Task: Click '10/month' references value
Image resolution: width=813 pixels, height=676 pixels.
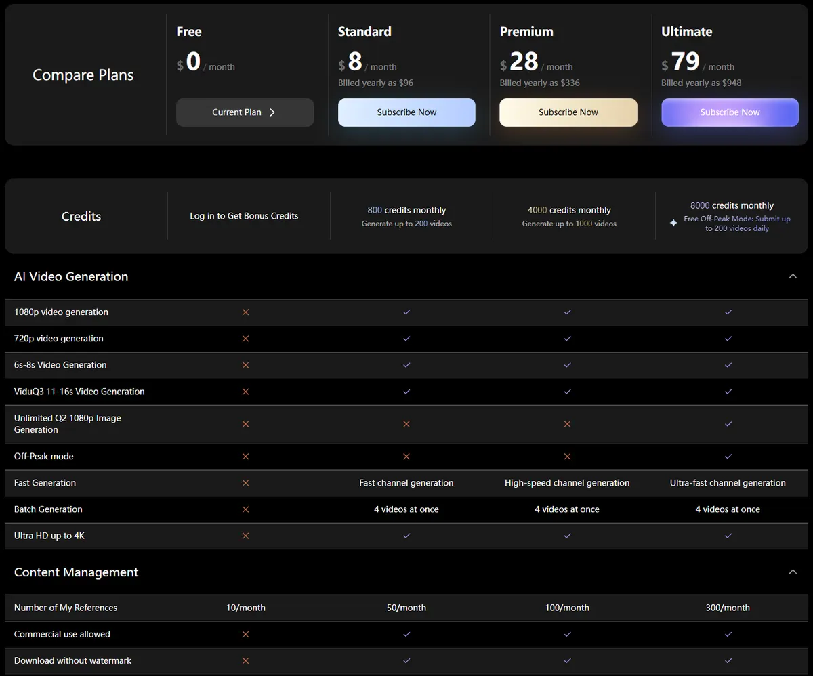Action: pos(245,608)
